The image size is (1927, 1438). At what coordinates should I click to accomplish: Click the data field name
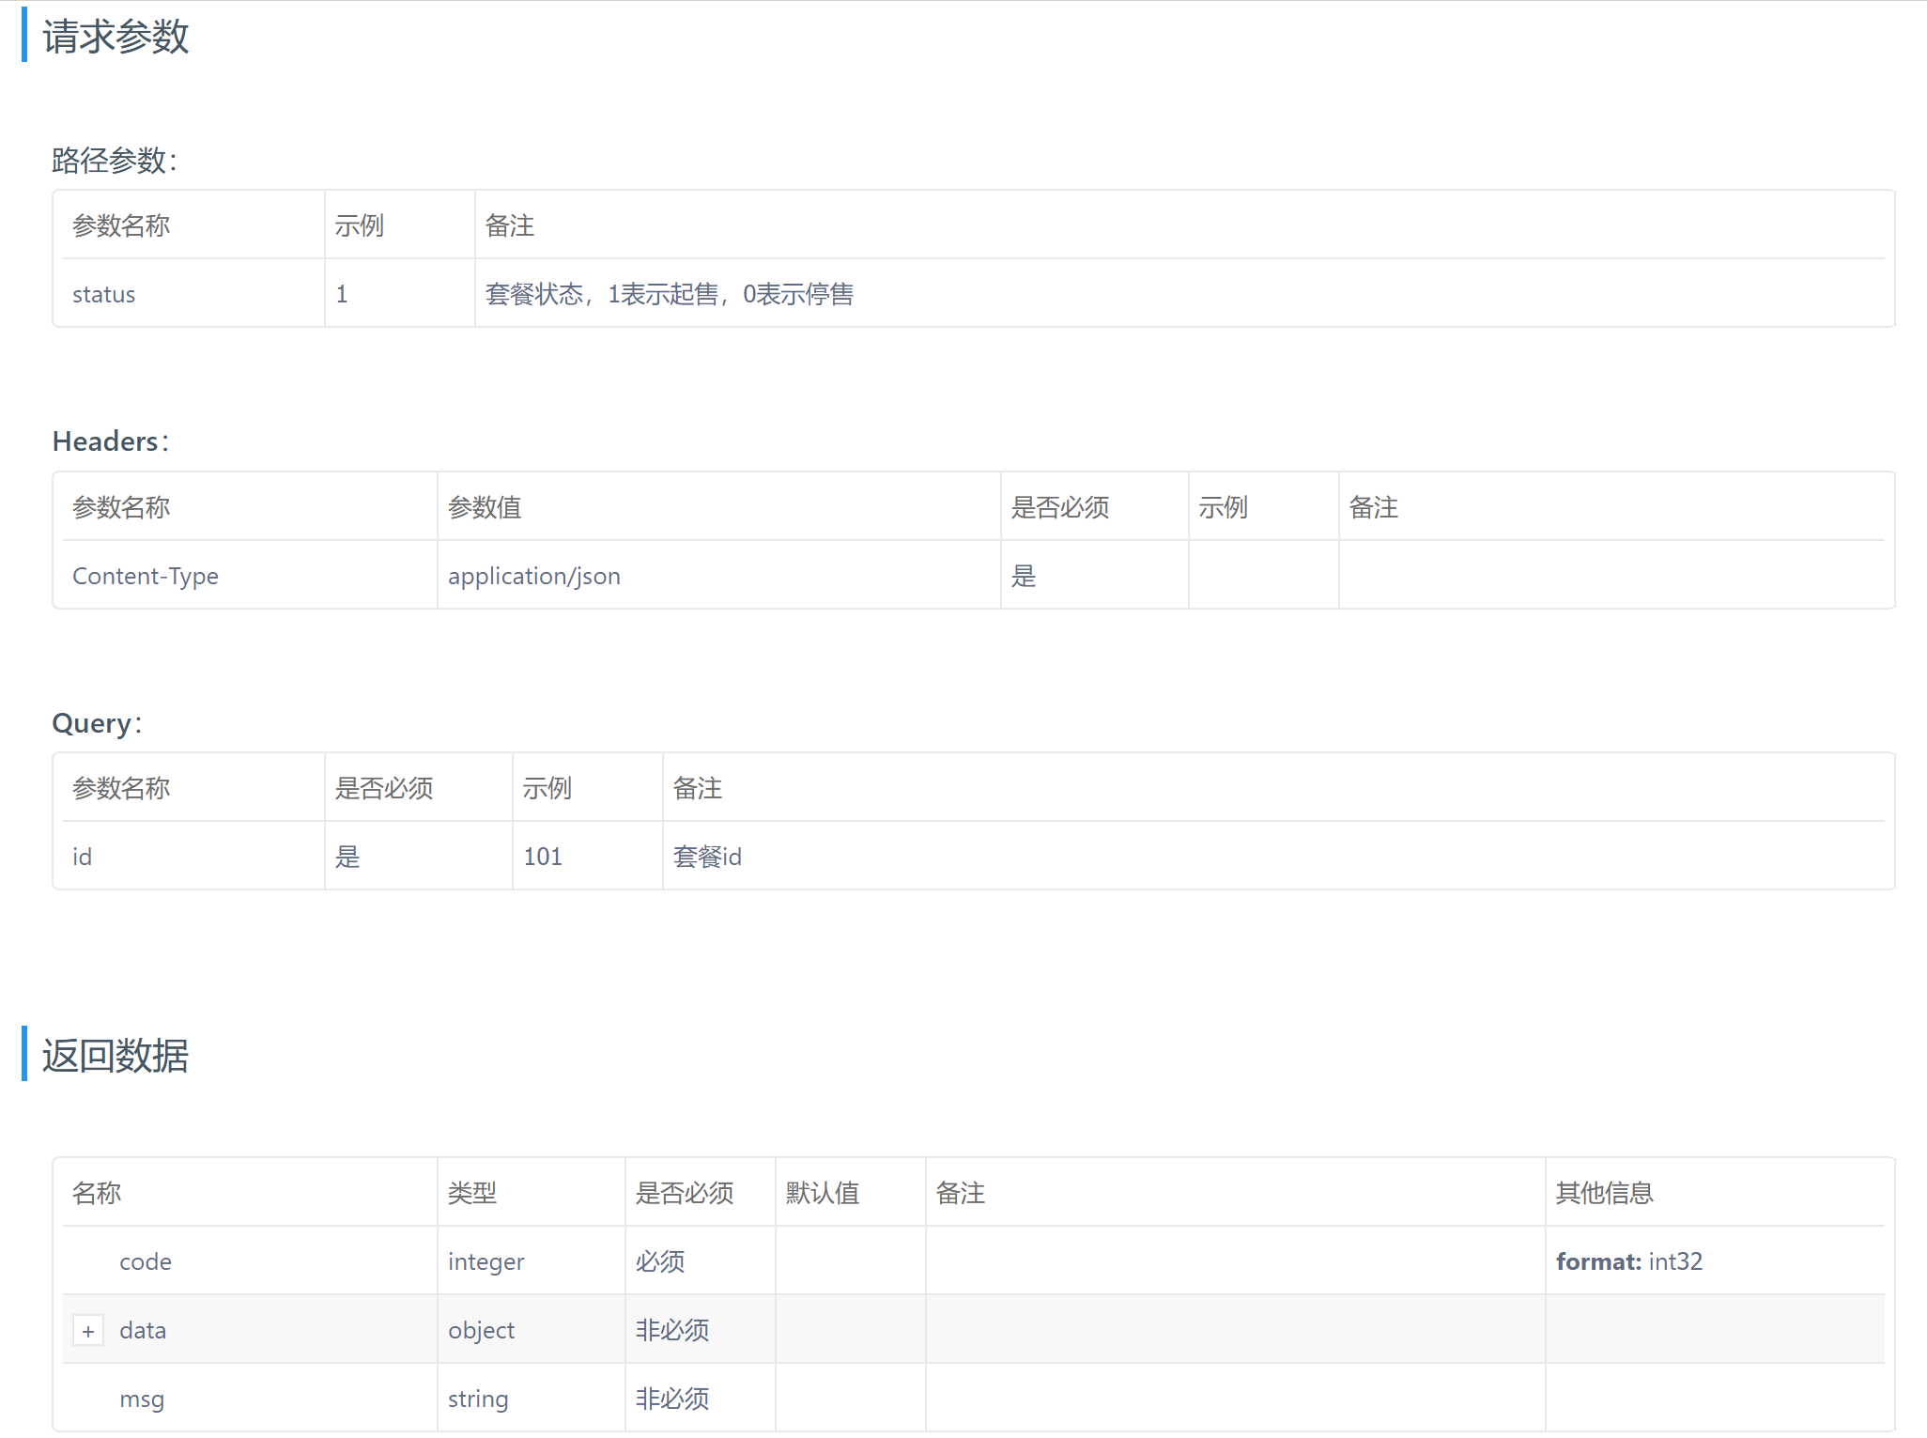(143, 1330)
